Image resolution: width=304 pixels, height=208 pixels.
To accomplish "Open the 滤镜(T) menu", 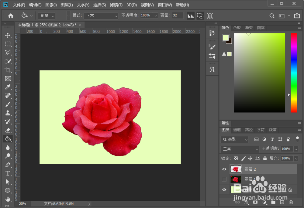I will pos(116,5).
